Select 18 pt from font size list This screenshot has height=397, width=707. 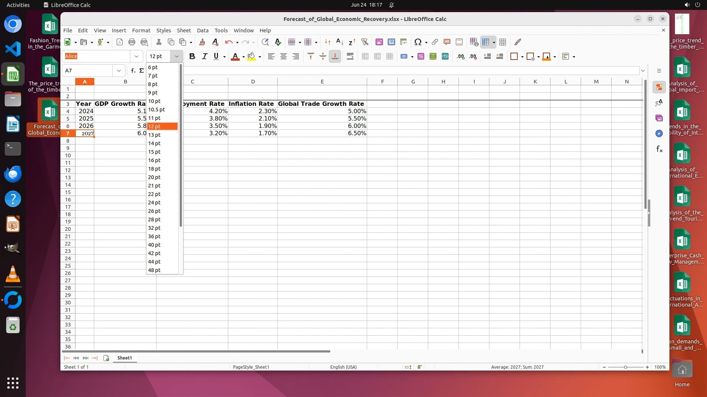point(154,169)
